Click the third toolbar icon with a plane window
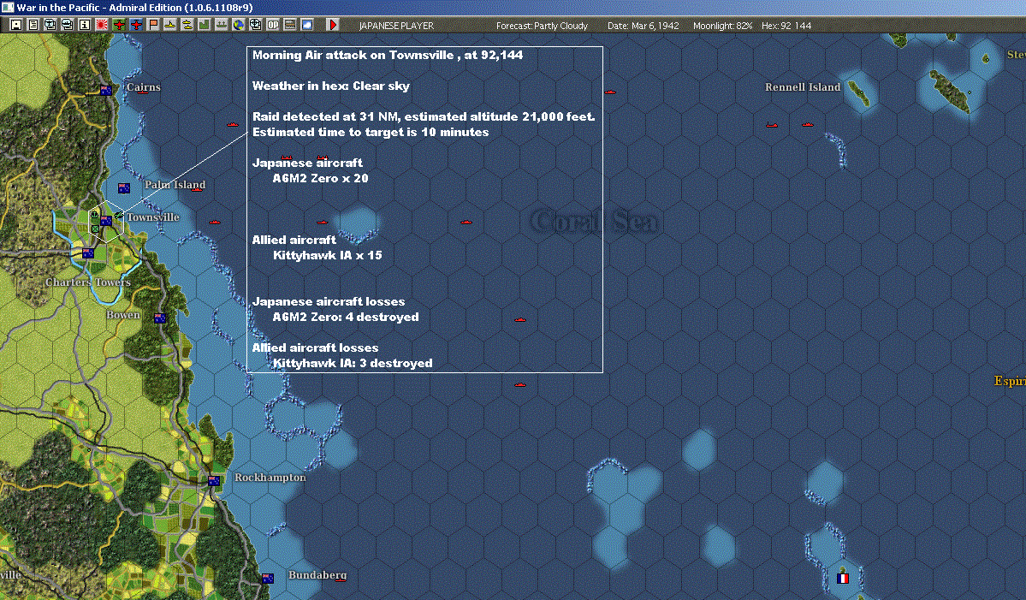The height and width of the screenshot is (600, 1026). point(50,25)
